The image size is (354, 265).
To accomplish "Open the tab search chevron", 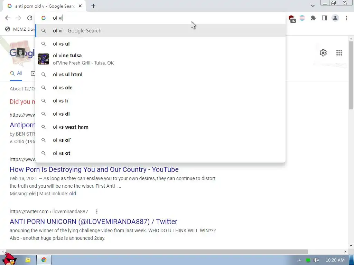I will (313, 6).
